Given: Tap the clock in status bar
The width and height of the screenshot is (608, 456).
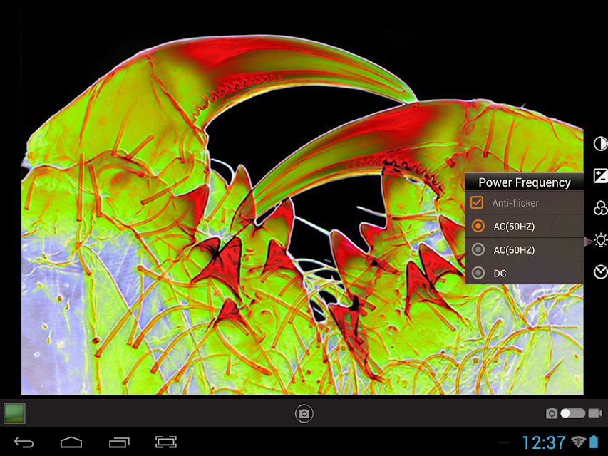Looking at the screenshot, I should pos(543,442).
